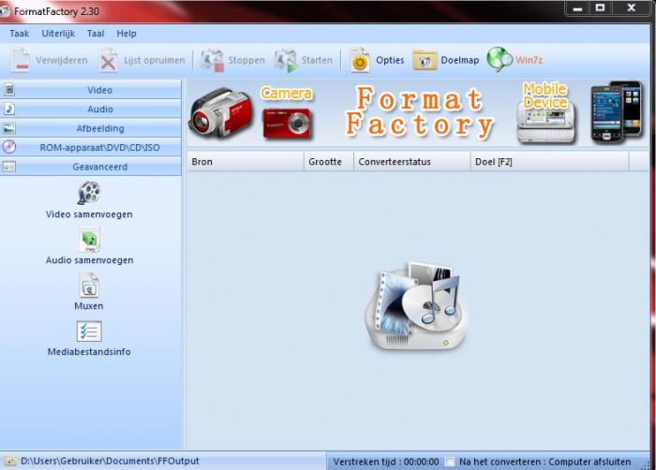Click the output folder icon in status bar

click(x=10, y=462)
